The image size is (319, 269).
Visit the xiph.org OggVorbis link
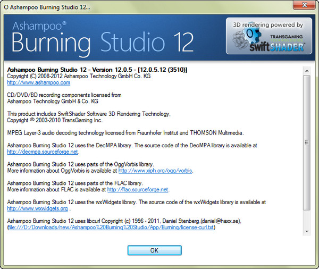(155, 171)
